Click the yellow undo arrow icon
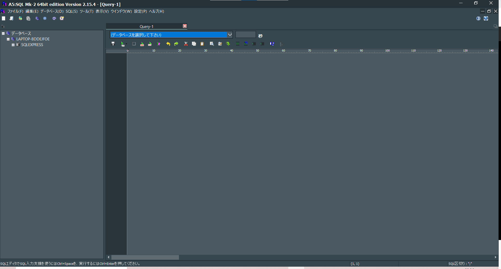The width and height of the screenshot is (501, 269). 168,44
